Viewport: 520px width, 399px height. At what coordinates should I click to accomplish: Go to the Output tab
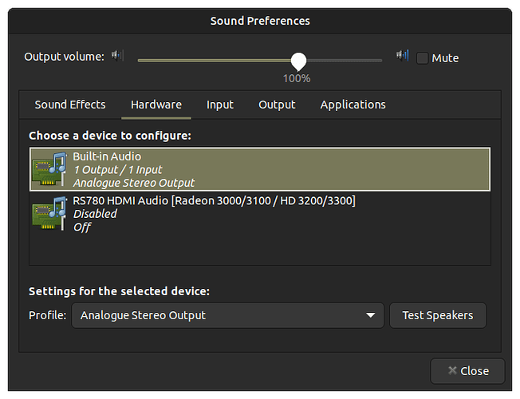(x=277, y=105)
